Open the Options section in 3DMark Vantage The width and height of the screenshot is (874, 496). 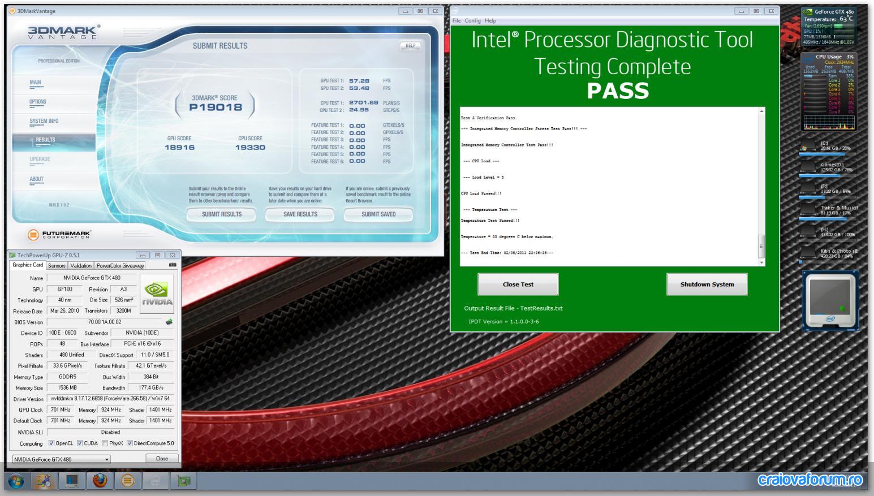[x=38, y=102]
